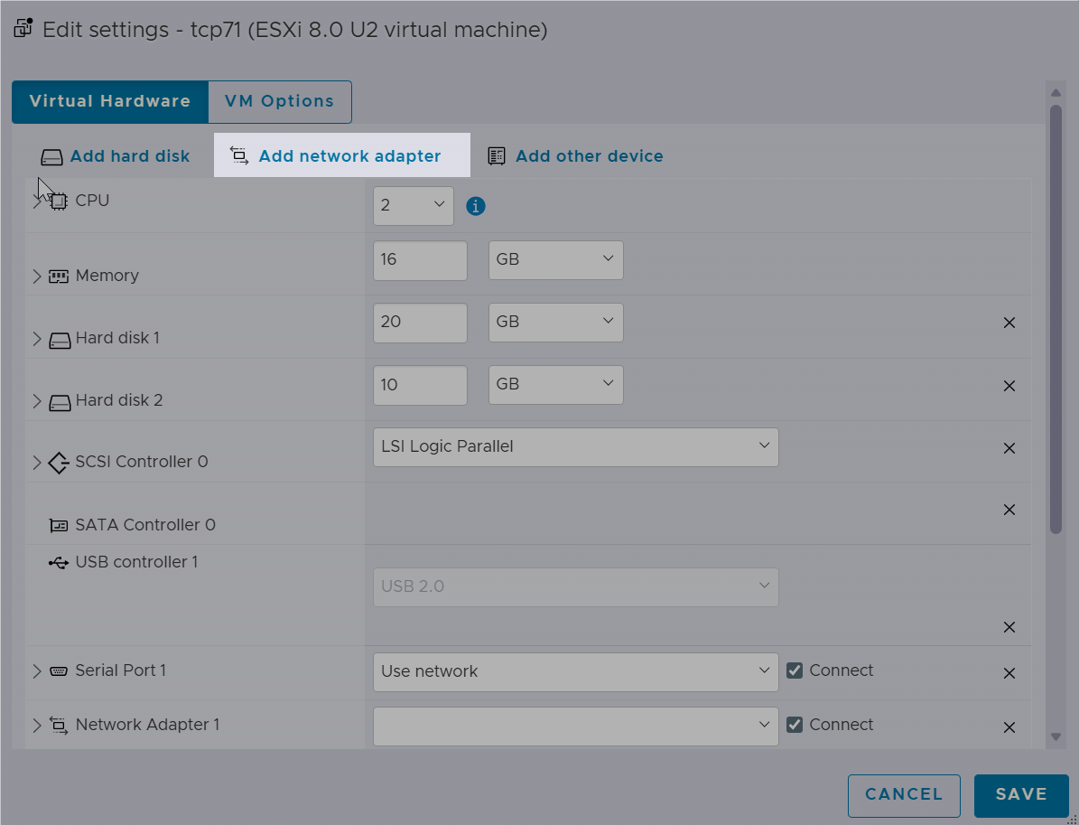This screenshot has width=1079, height=825.
Task: Uncheck Connect for Serial Port 1
Action: tap(794, 670)
